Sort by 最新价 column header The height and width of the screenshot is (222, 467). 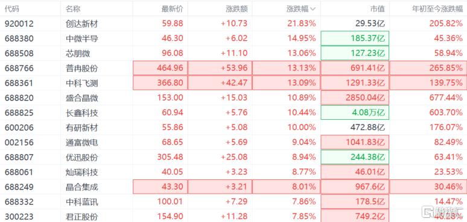[x=172, y=8]
